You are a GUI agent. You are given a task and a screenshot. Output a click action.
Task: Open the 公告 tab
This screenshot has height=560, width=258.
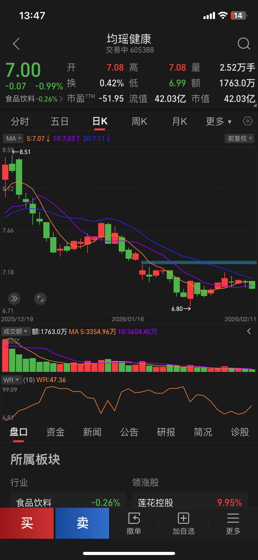(x=129, y=432)
